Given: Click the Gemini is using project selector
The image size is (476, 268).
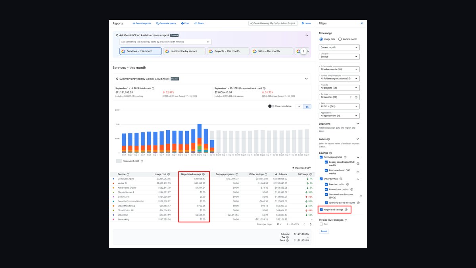Looking at the screenshot, I should [273, 23].
